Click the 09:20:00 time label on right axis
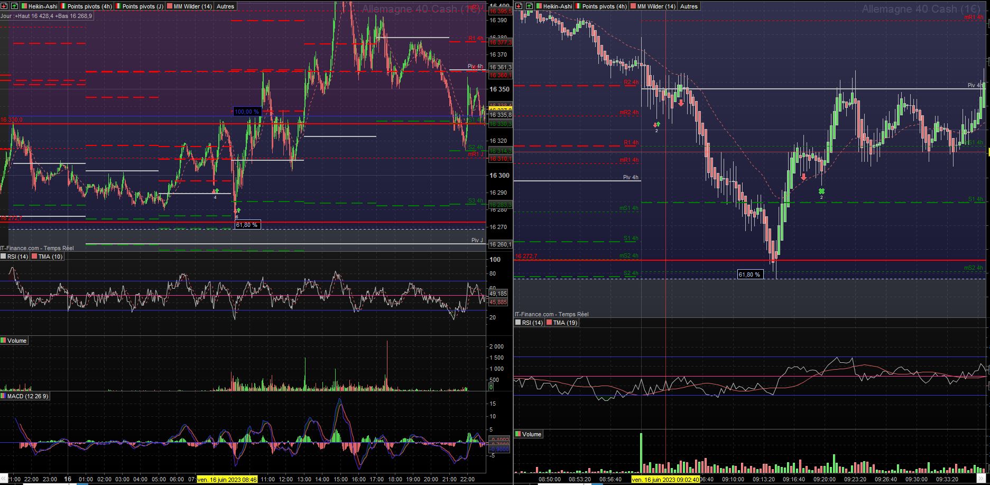 point(825,480)
